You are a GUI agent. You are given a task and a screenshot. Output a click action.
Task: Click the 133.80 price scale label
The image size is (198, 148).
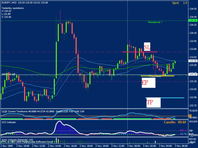click(x=193, y=49)
